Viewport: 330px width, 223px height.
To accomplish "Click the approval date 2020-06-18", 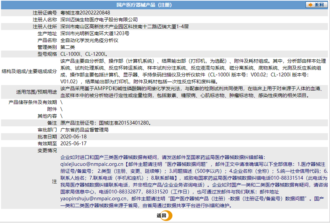I will pyautogui.click(x=73, y=137).
